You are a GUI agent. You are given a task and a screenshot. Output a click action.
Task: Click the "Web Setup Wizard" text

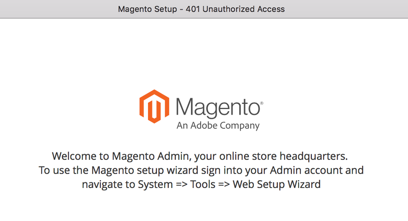(x=277, y=184)
